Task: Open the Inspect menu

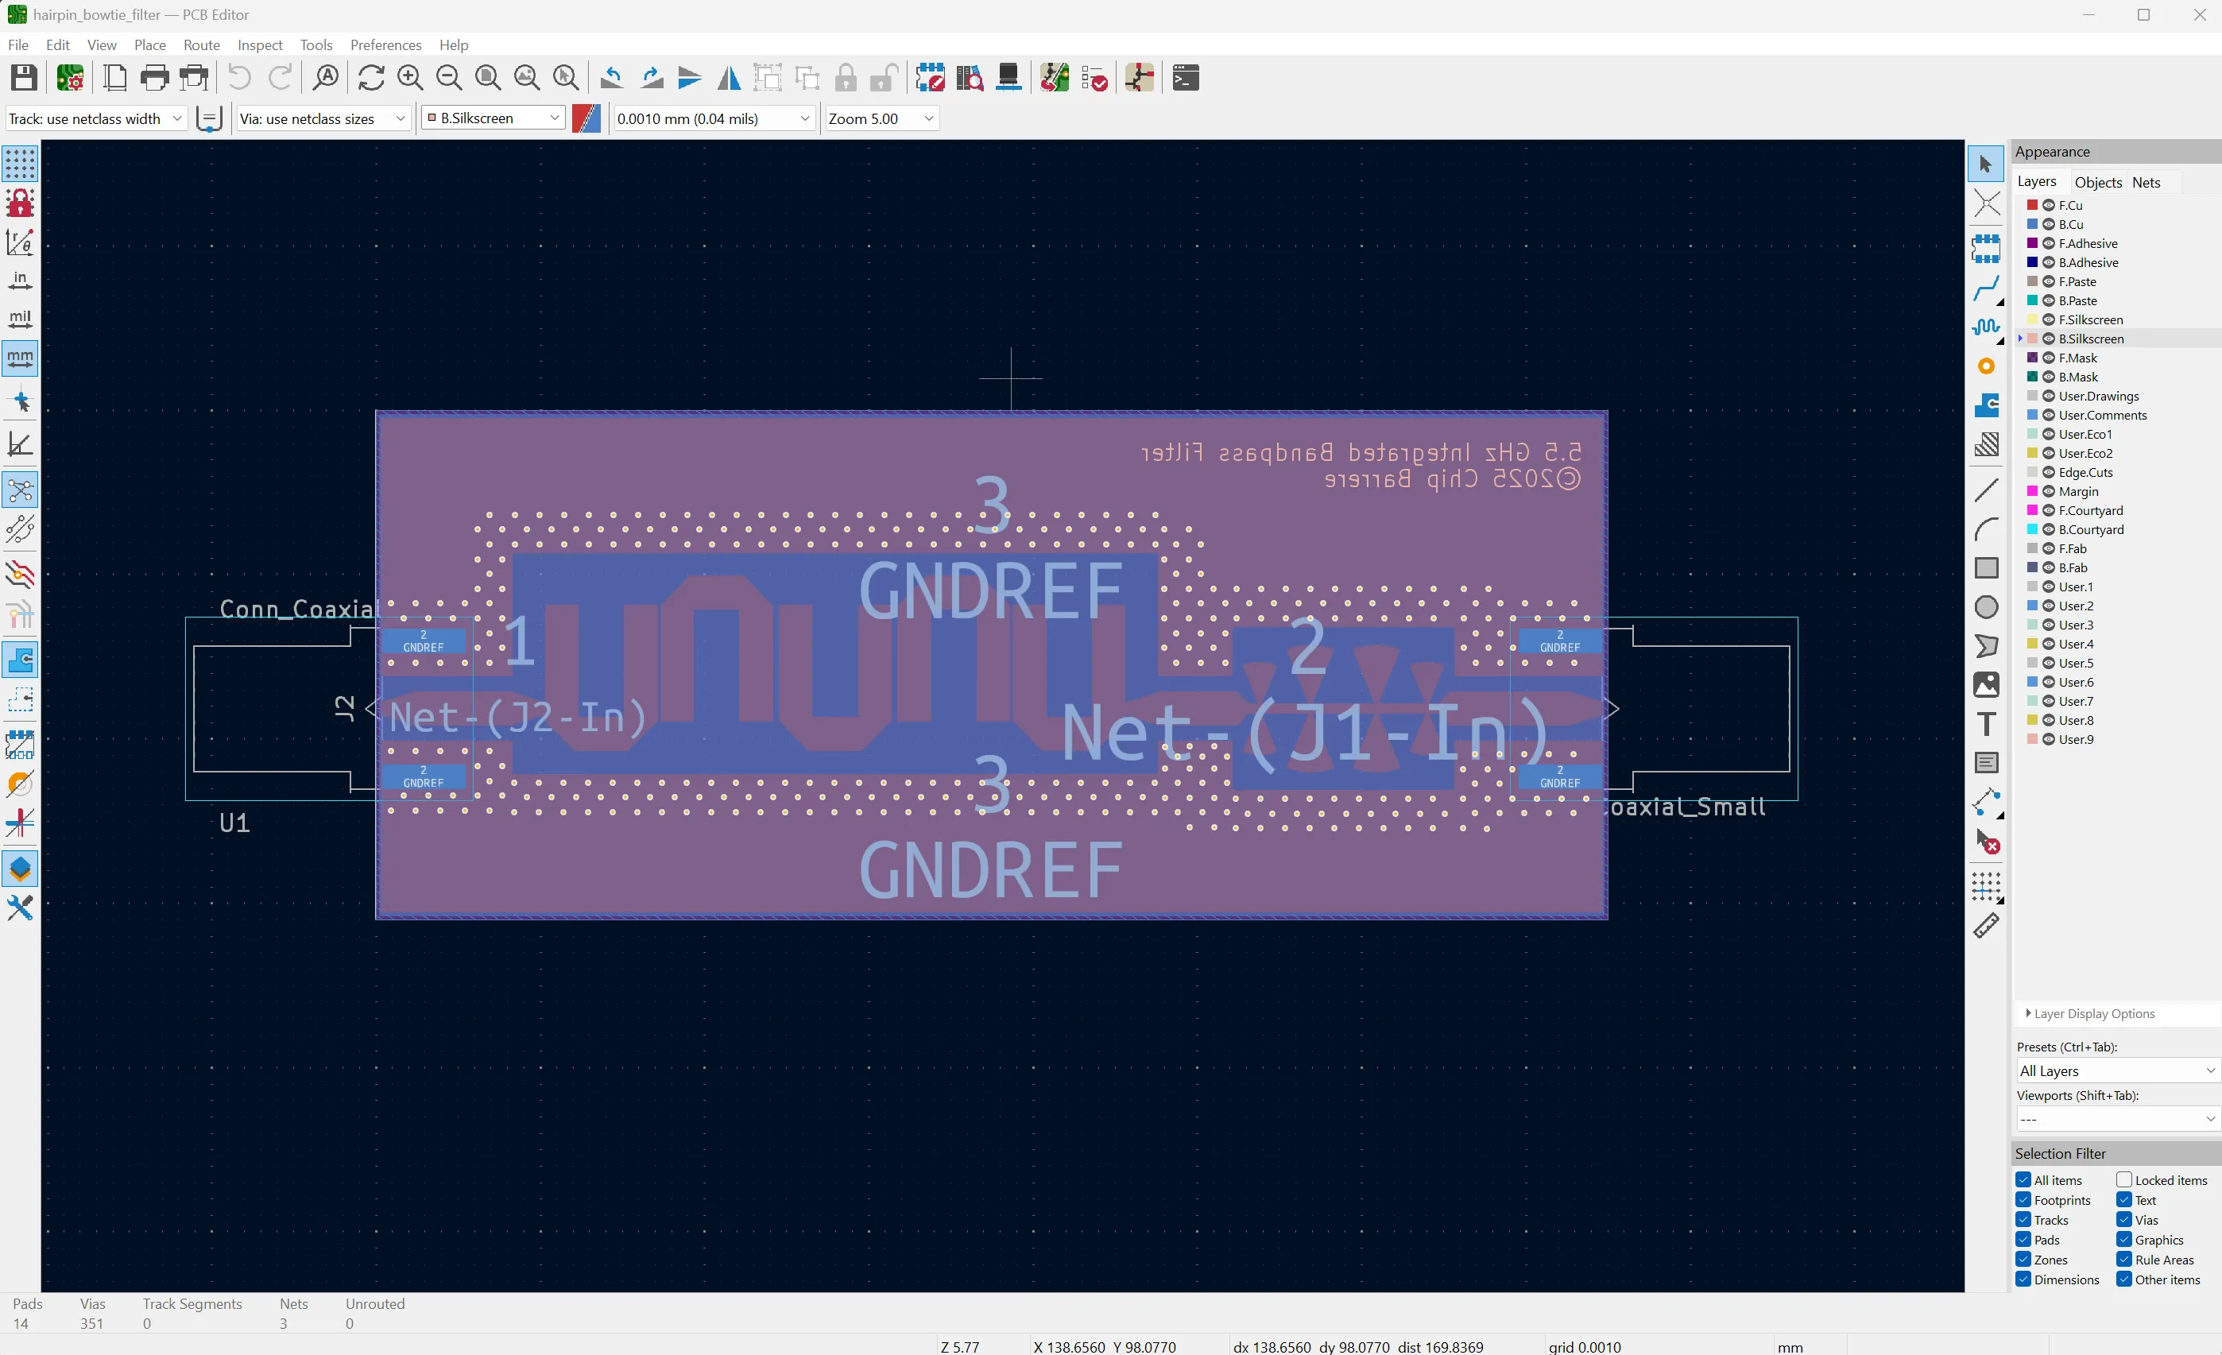Action: click(260, 45)
